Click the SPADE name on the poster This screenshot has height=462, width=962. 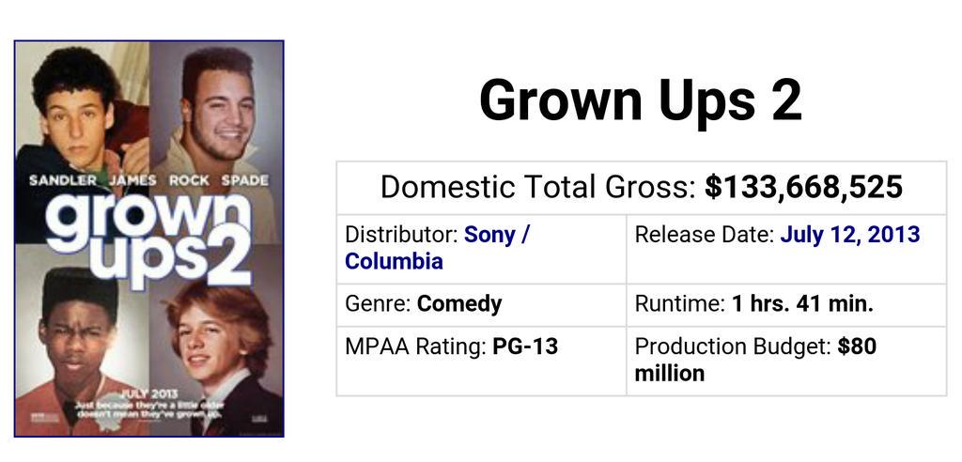point(245,180)
